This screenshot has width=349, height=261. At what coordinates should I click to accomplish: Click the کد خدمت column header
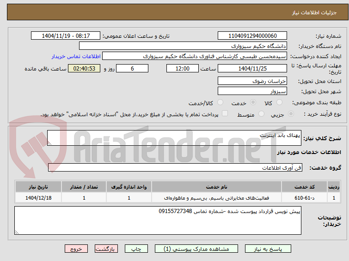(304, 187)
